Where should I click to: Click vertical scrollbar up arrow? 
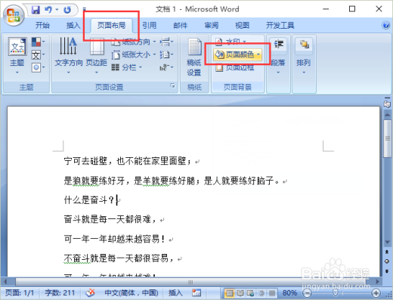click(387, 115)
